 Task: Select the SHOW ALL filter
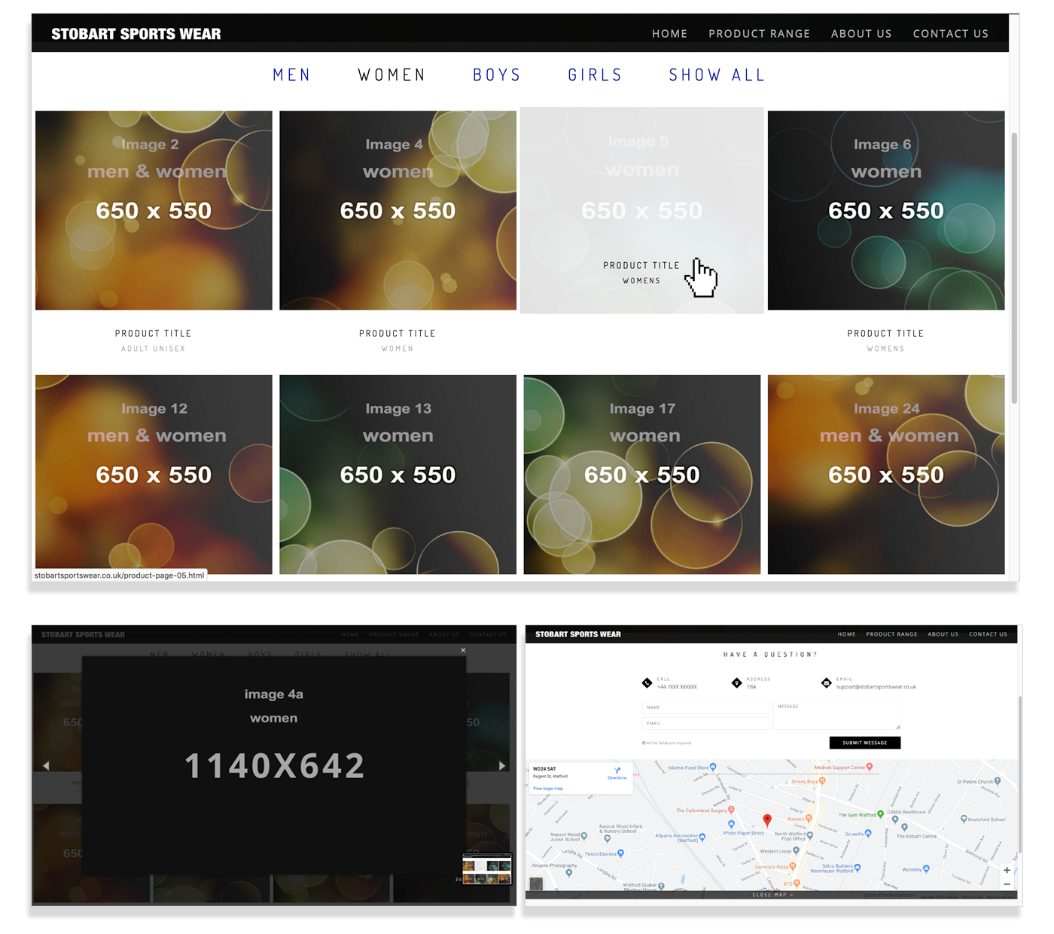click(717, 75)
